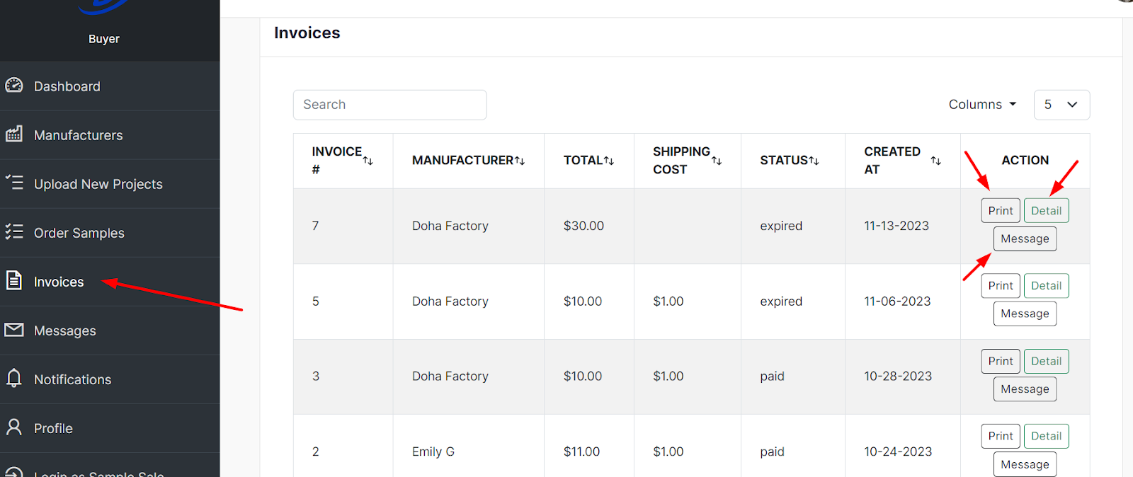The width and height of the screenshot is (1133, 477).
Task: Sort by Total column arrows
Action: [609, 161]
